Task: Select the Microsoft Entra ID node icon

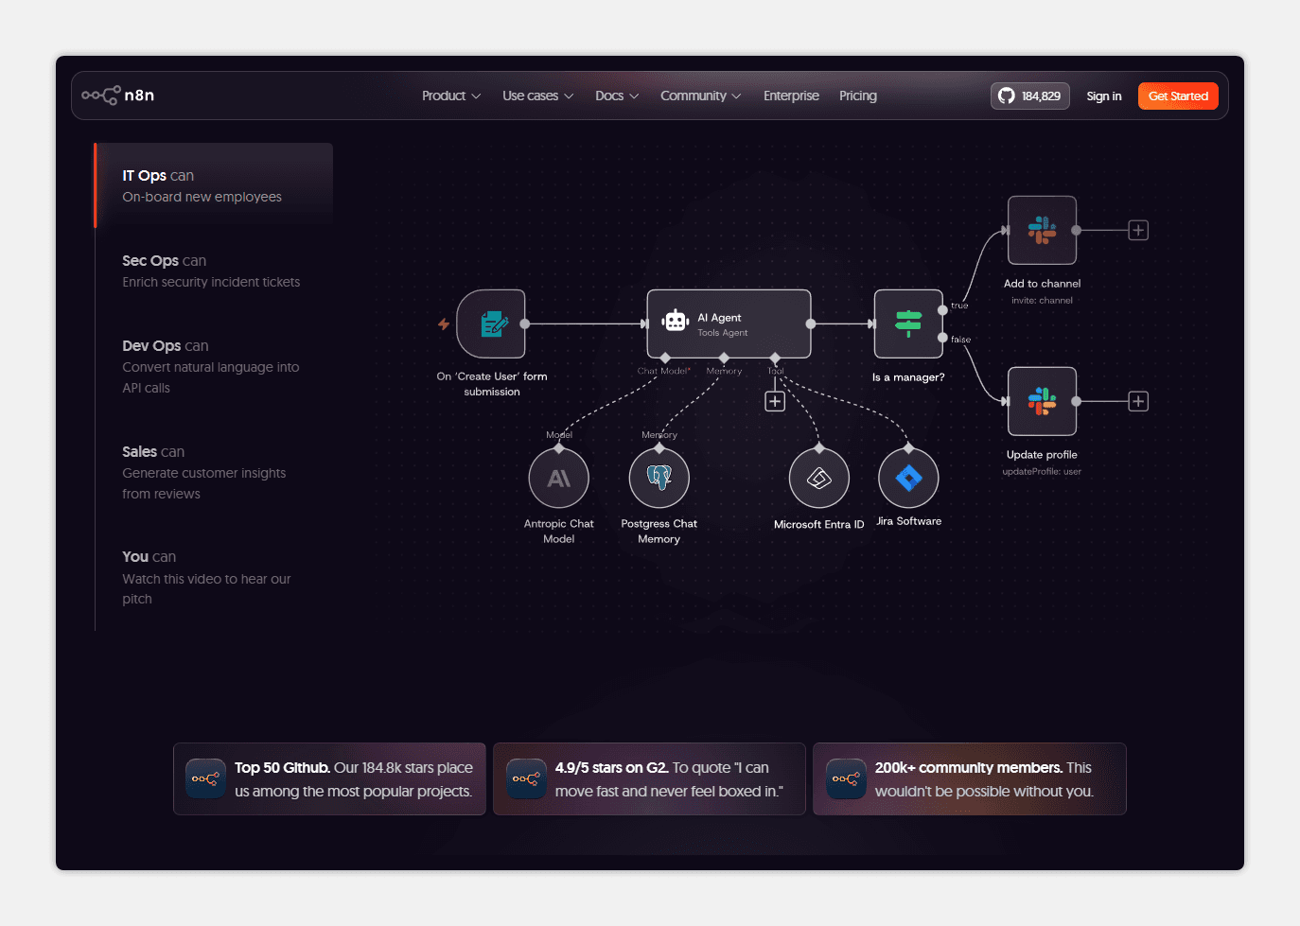Action: (x=819, y=478)
